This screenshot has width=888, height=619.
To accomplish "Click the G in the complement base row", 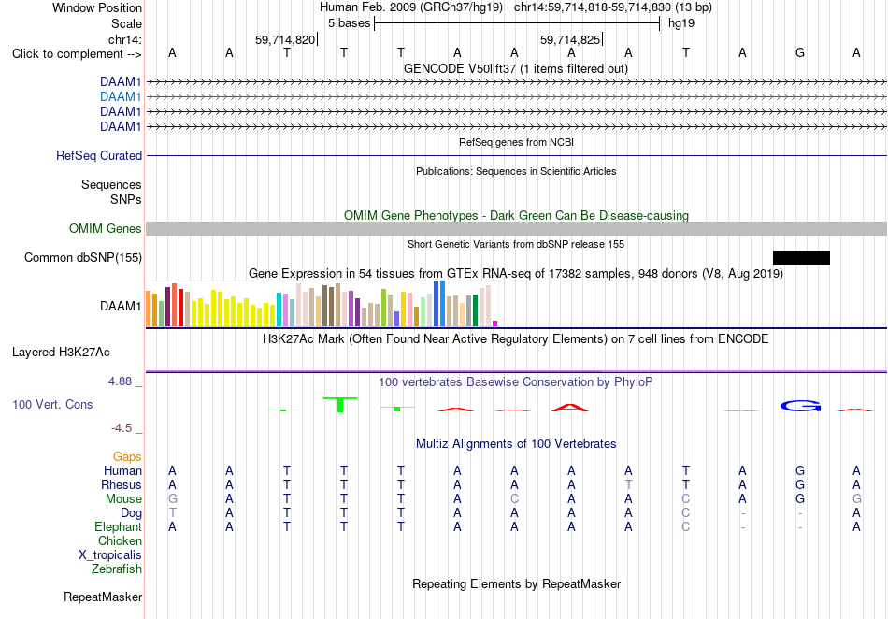I will [x=799, y=53].
